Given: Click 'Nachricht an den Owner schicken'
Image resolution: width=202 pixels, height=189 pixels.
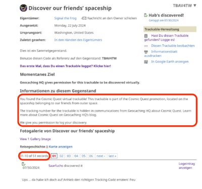Looking at the screenshot, I should pos(112,18).
